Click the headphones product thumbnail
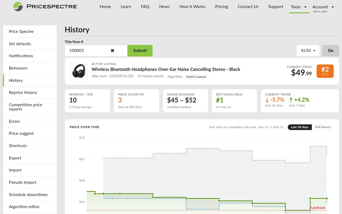 pos(79,71)
